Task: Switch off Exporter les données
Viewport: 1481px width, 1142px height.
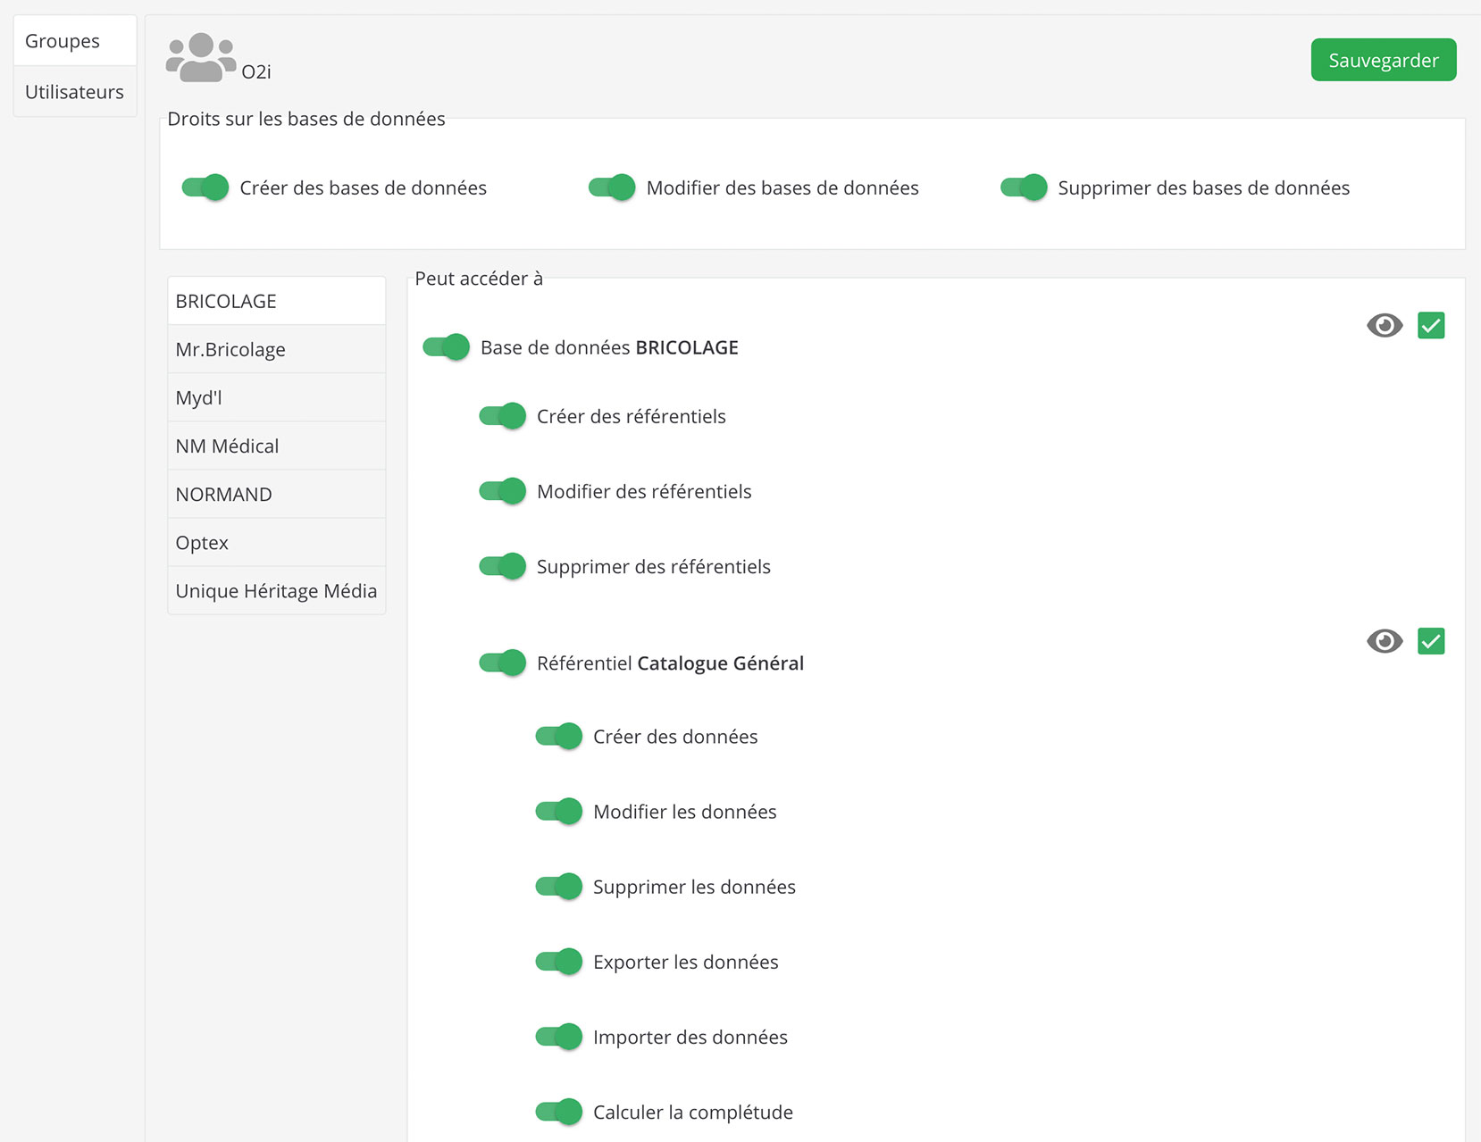Action: click(558, 962)
